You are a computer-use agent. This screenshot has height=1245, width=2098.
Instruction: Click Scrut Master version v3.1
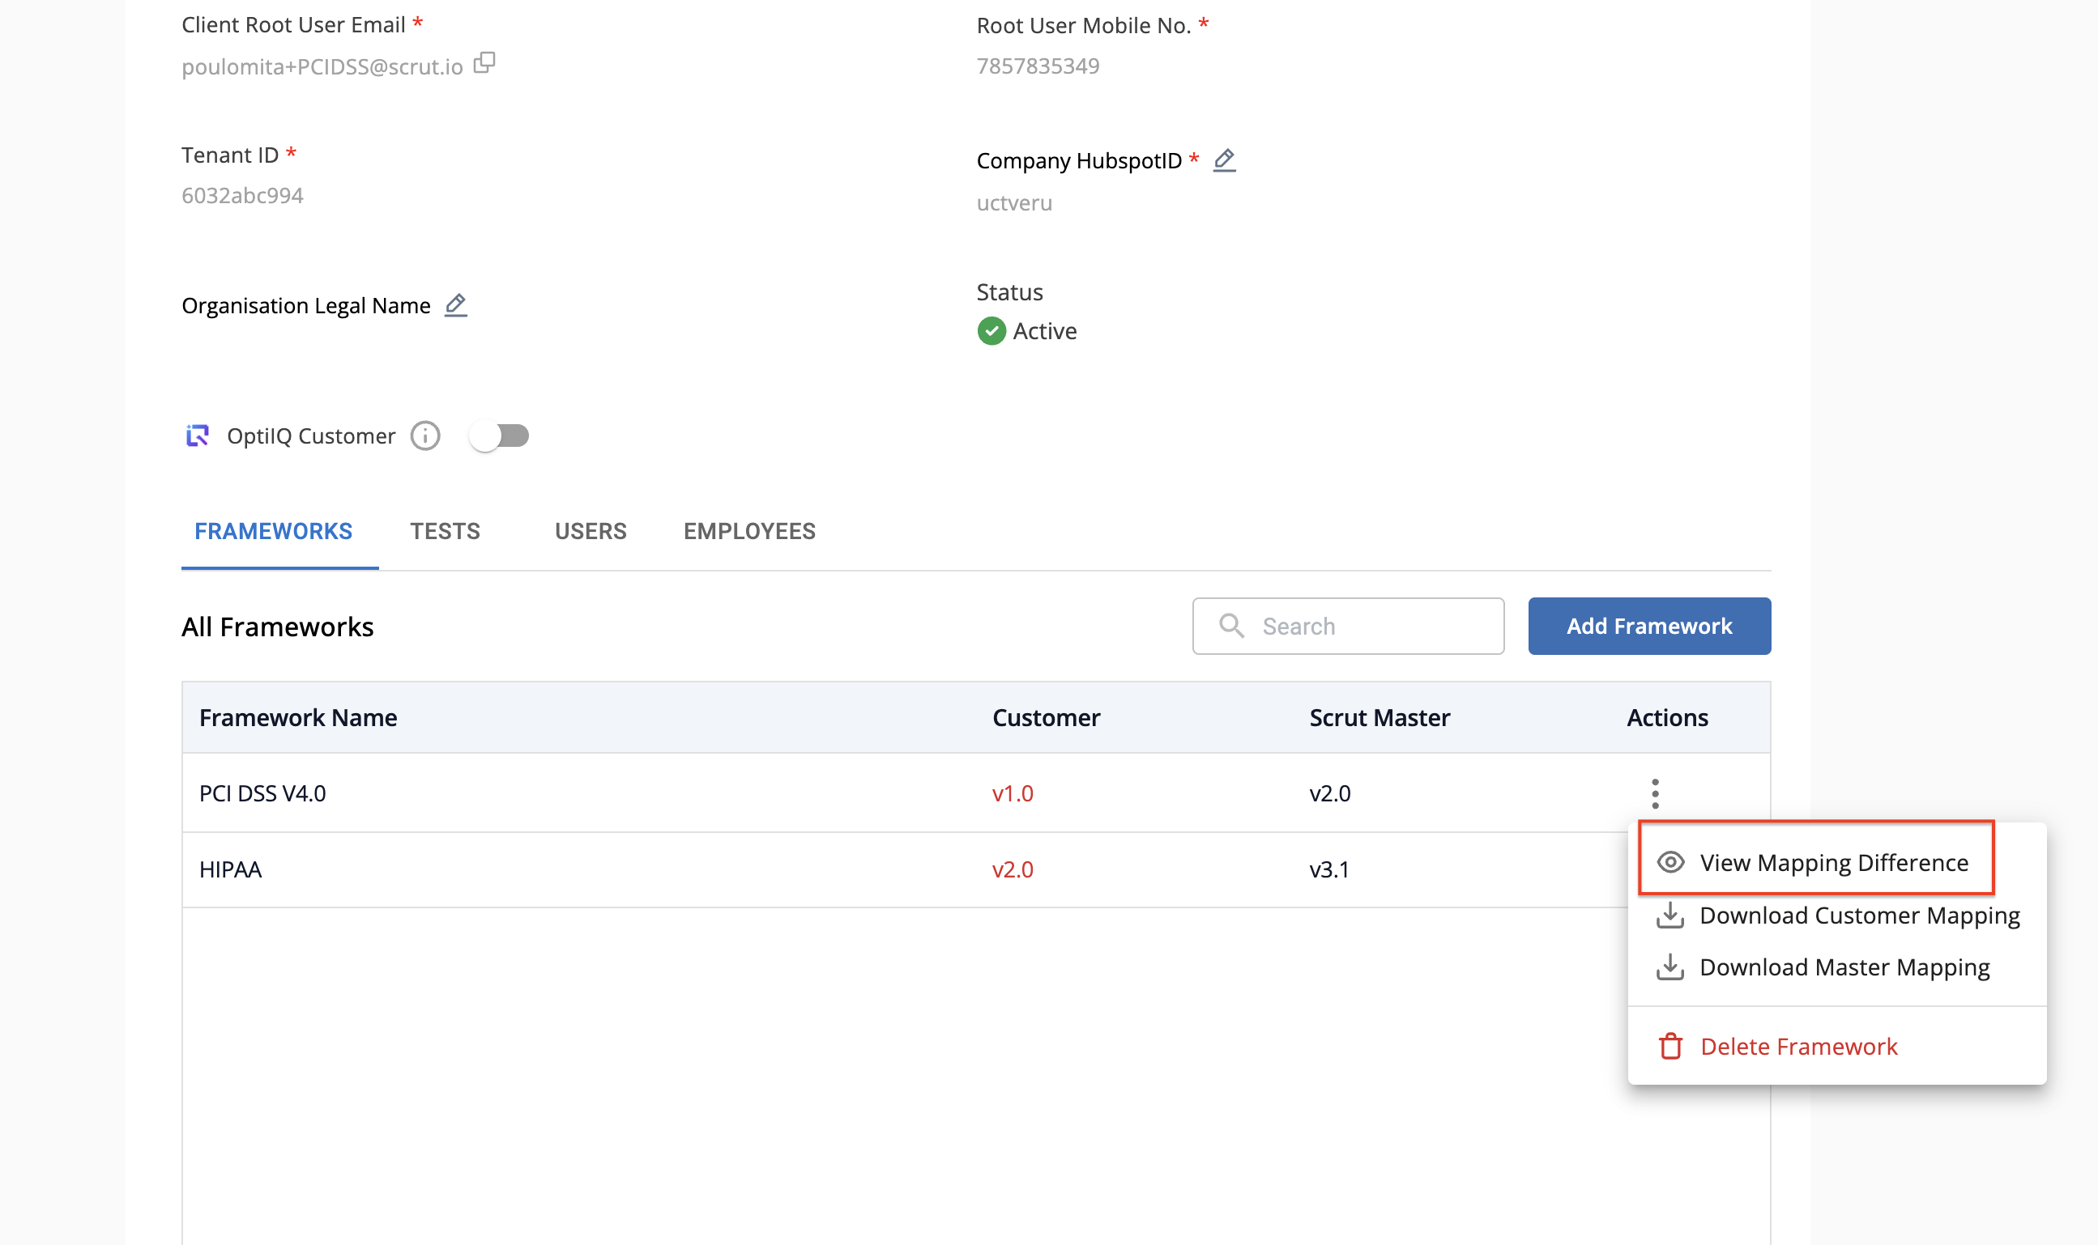(1329, 869)
